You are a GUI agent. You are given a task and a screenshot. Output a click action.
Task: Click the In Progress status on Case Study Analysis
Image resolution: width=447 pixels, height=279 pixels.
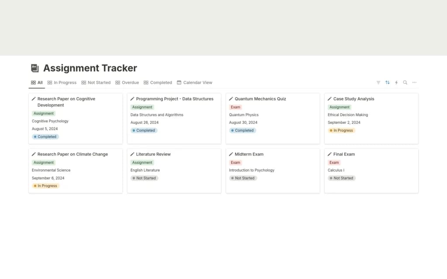coord(341,131)
